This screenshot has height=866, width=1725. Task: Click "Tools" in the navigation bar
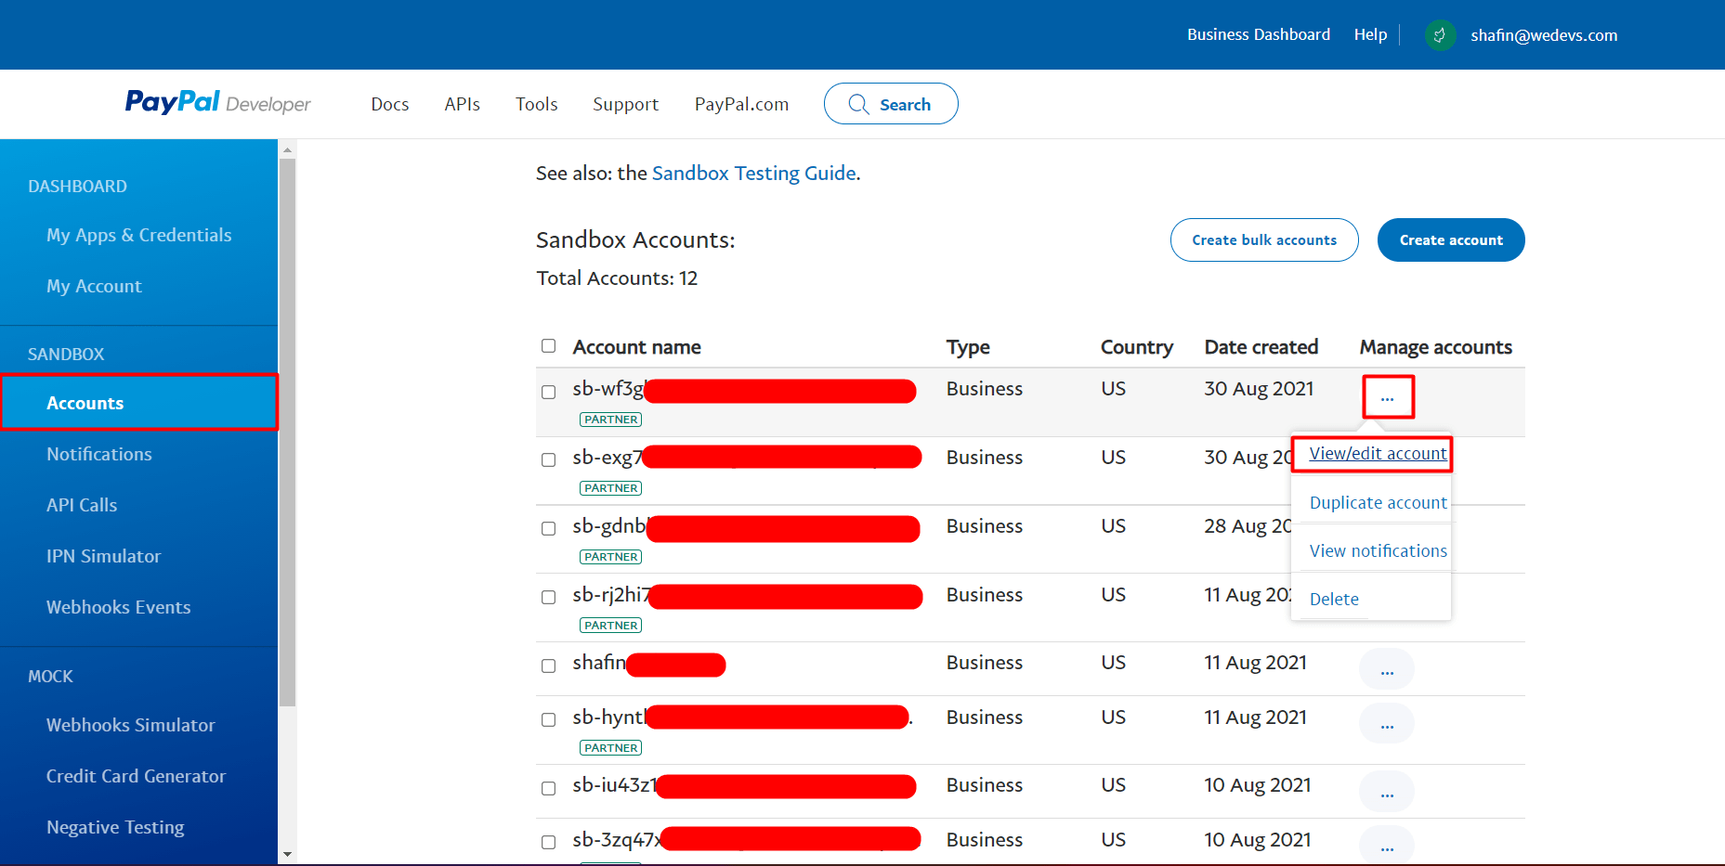pos(536,104)
